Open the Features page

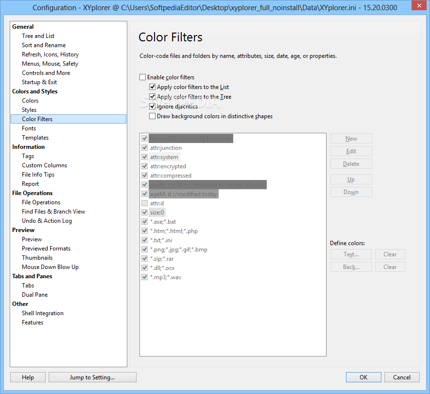(x=33, y=322)
